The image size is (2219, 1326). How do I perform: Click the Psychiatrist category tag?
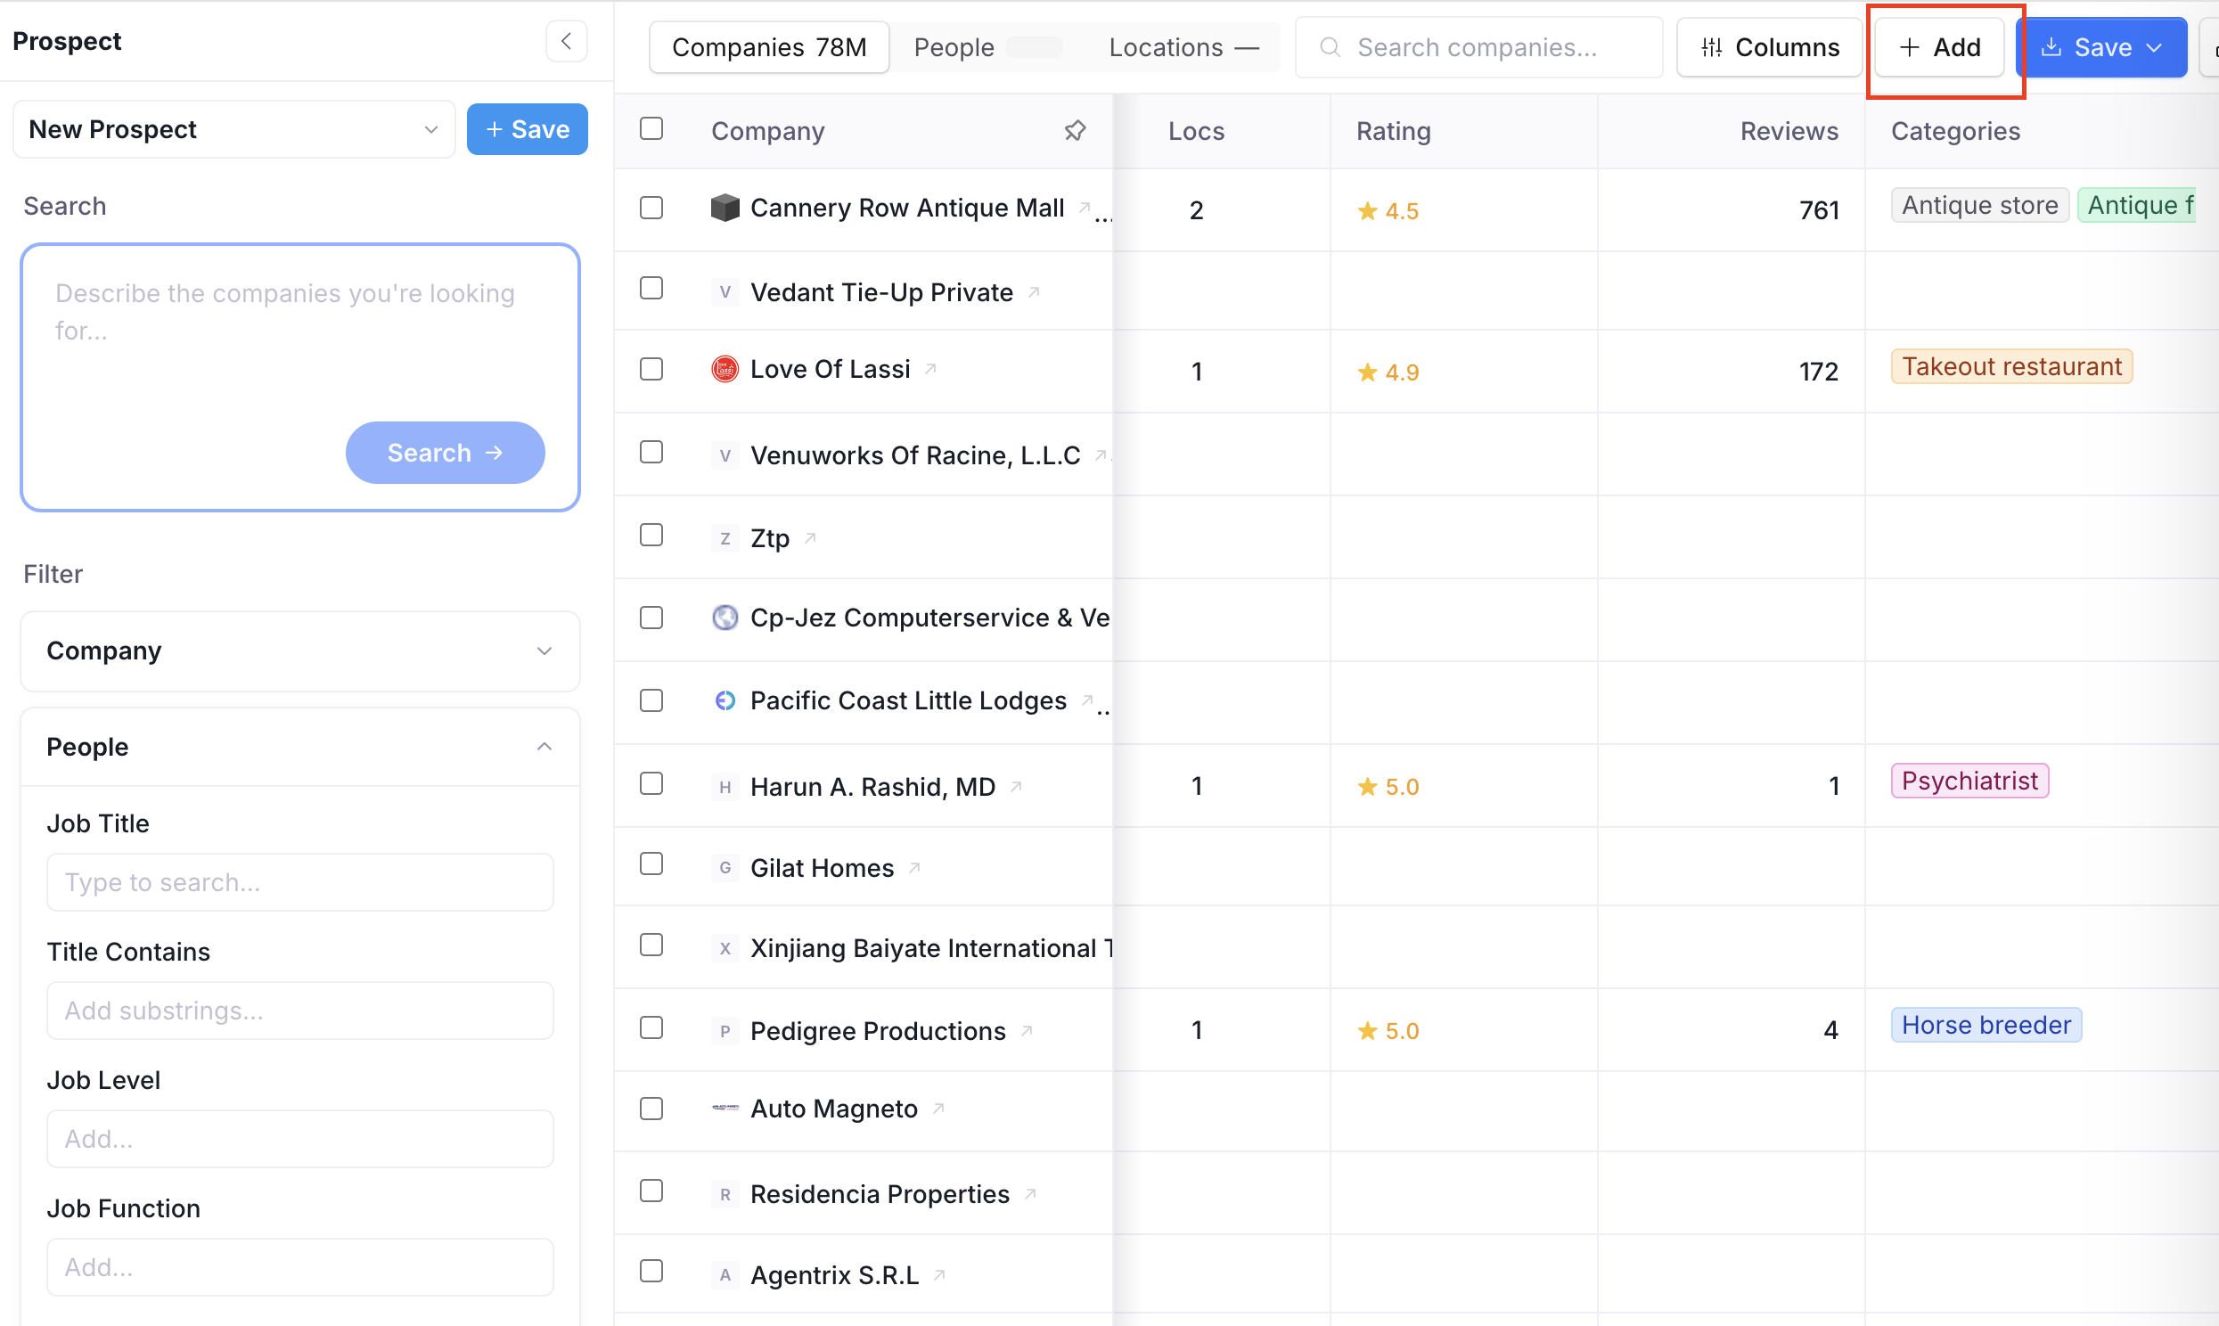point(1969,780)
